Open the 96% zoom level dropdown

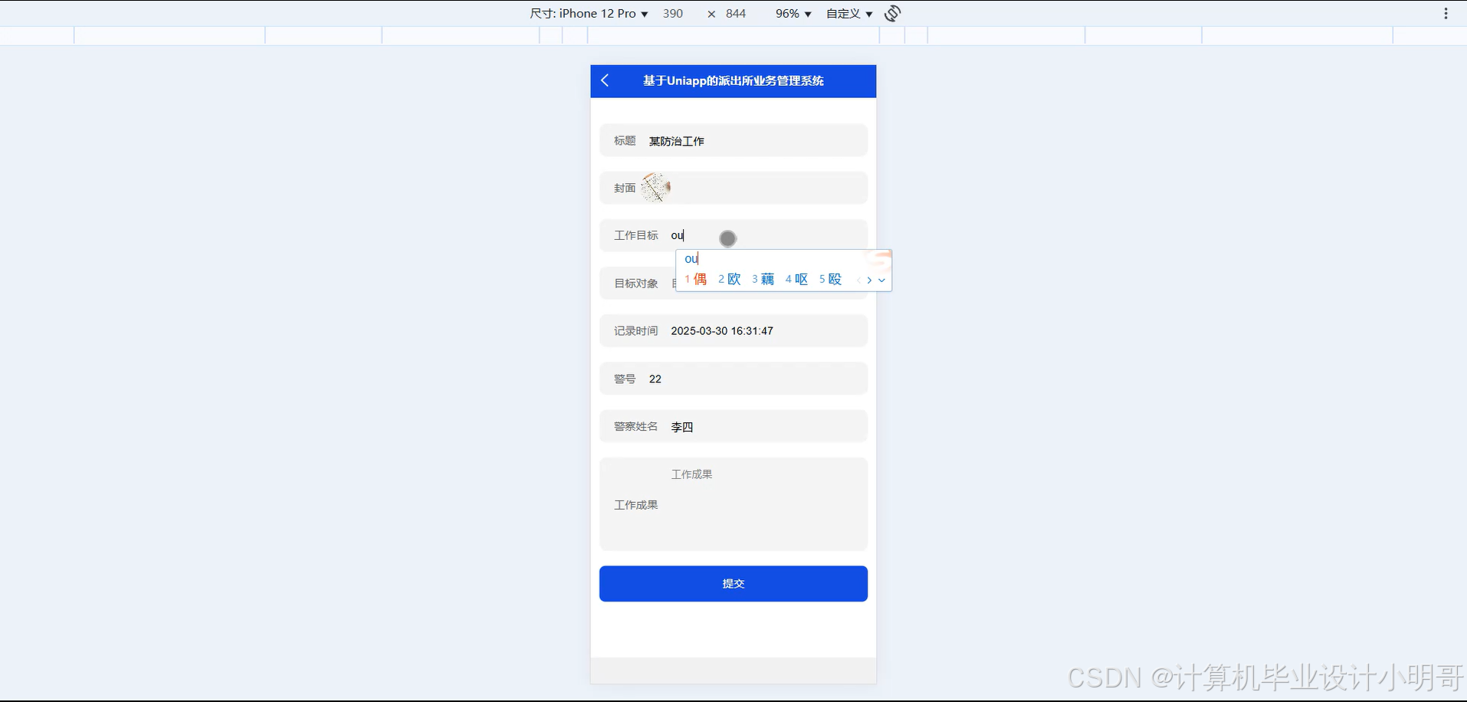793,13
